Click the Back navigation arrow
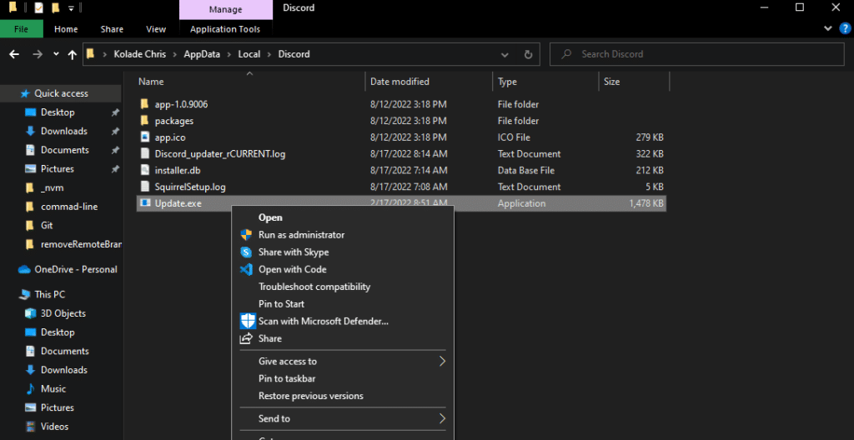The width and height of the screenshot is (854, 440). click(15, 54)
